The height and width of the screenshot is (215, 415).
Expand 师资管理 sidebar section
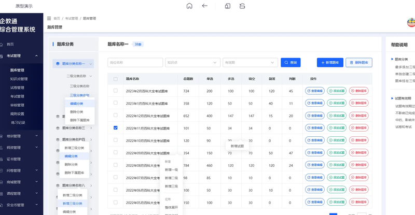(x=36, y=147)
